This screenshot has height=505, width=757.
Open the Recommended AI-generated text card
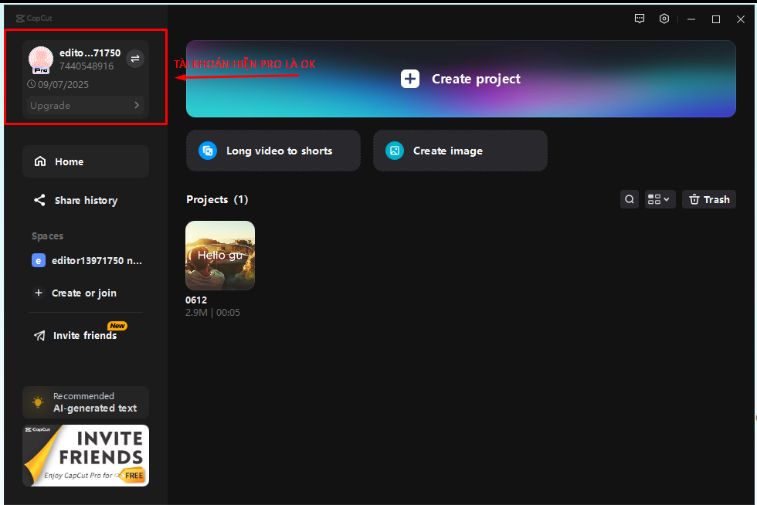click(x=86, y=402)
